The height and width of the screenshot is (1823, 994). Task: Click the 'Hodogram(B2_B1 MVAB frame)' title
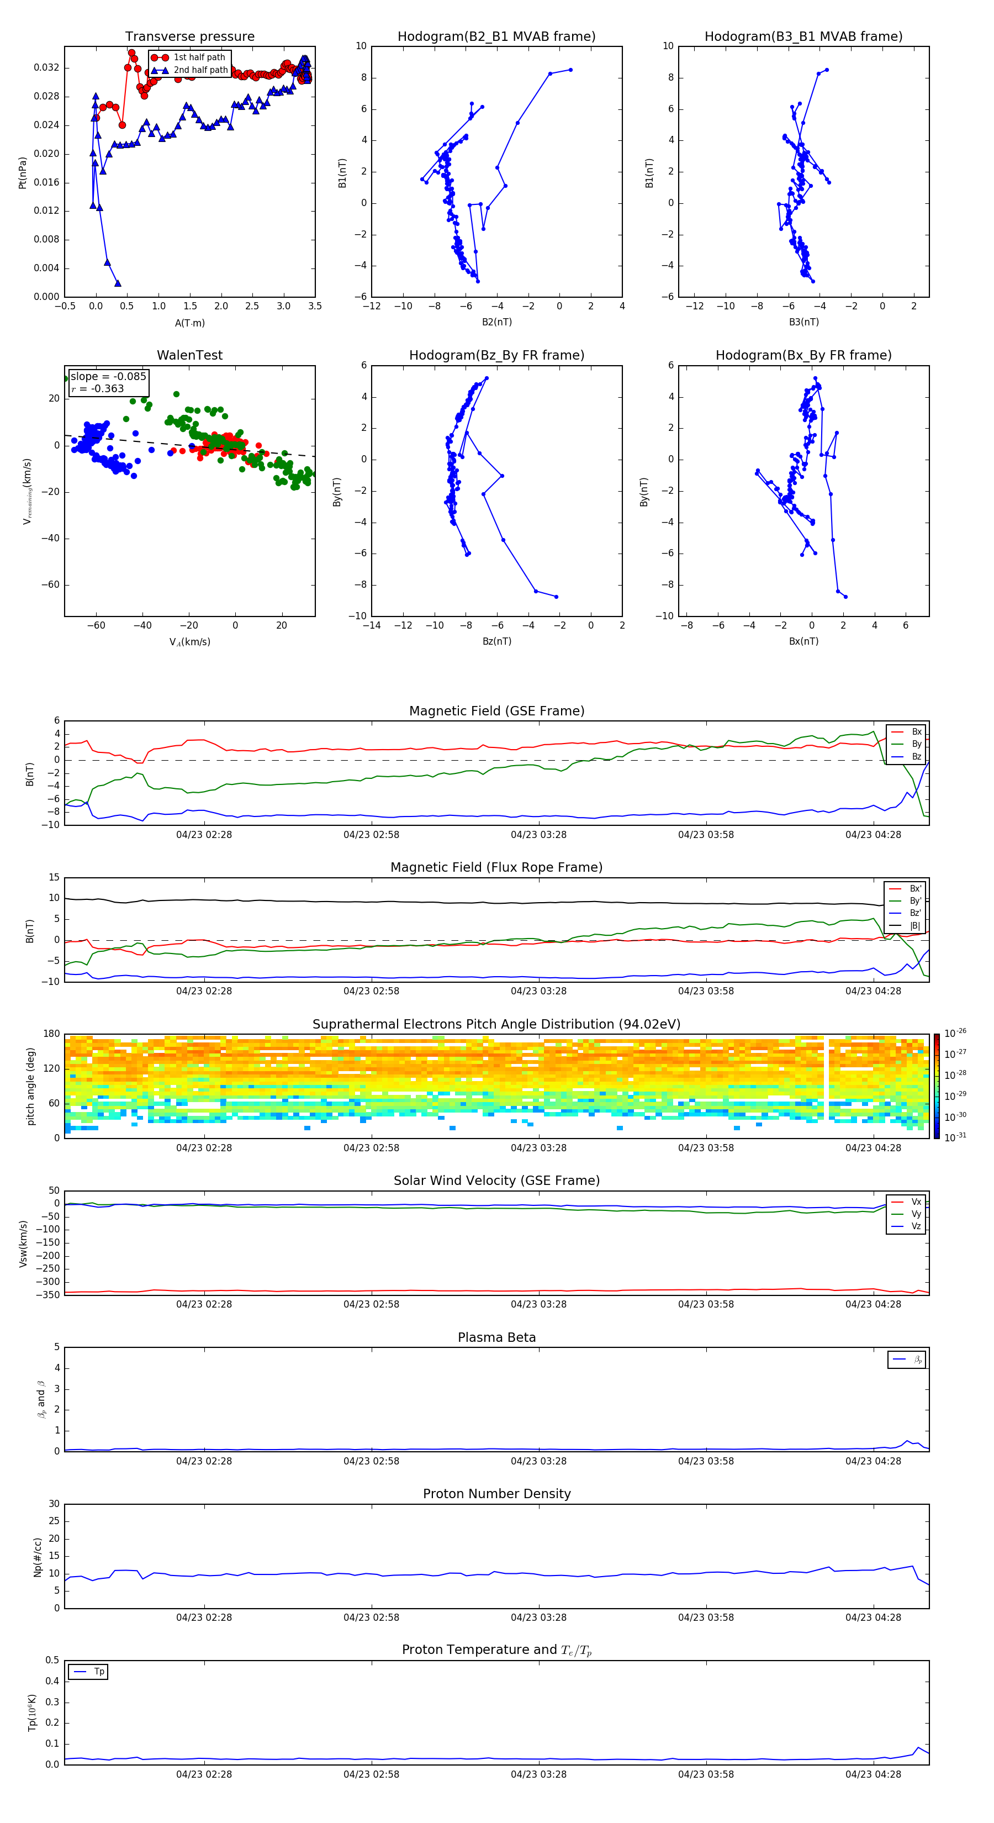tap(496, 37)
